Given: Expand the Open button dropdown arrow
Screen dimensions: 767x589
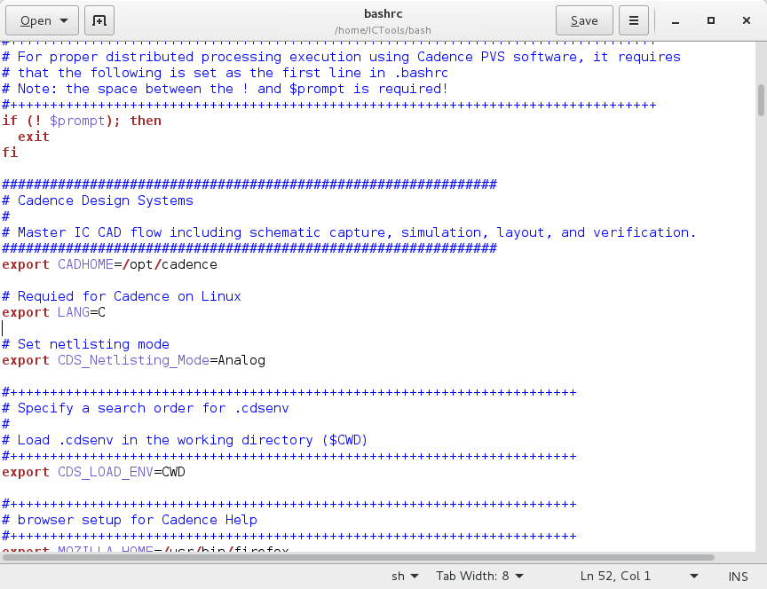Looking at the screenshot, I should pyautogui.click(x=64, y=20).
